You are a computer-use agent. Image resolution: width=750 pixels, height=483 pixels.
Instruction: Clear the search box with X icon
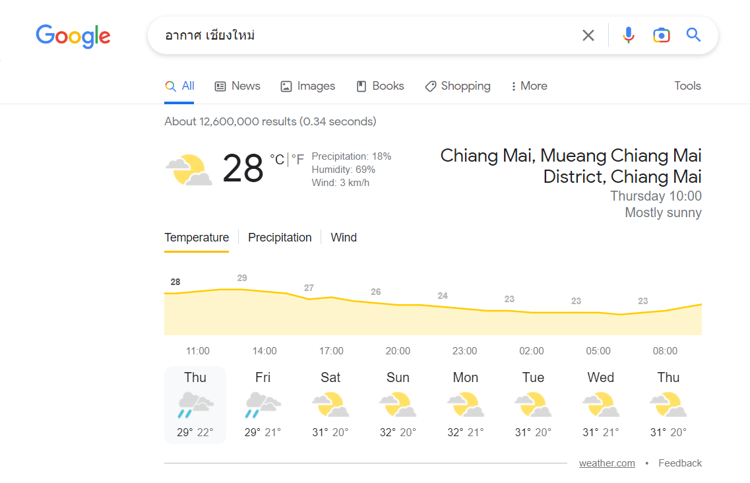tap(588, 36)
